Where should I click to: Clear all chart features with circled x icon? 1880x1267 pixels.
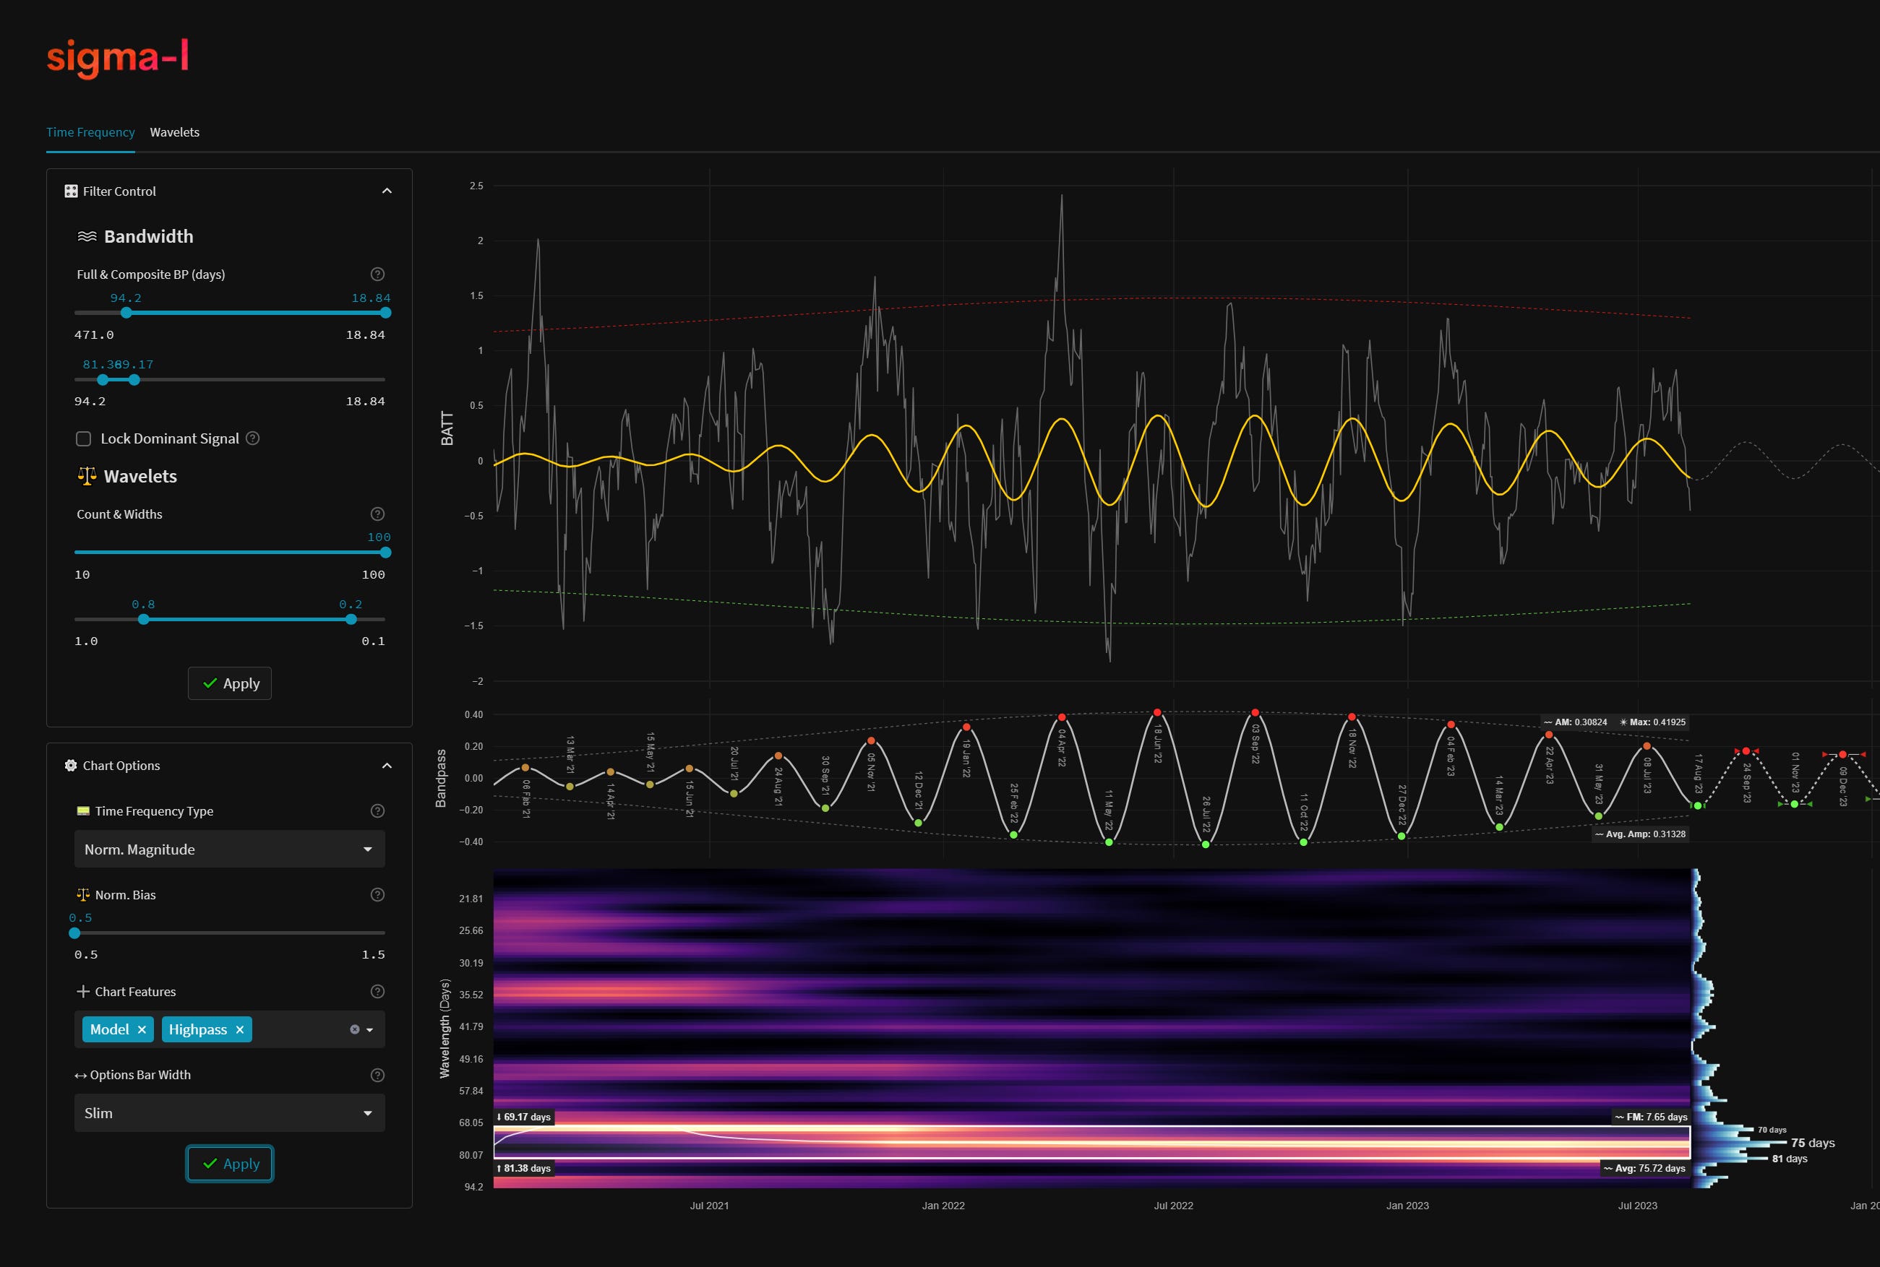(x=354, y=1029)
